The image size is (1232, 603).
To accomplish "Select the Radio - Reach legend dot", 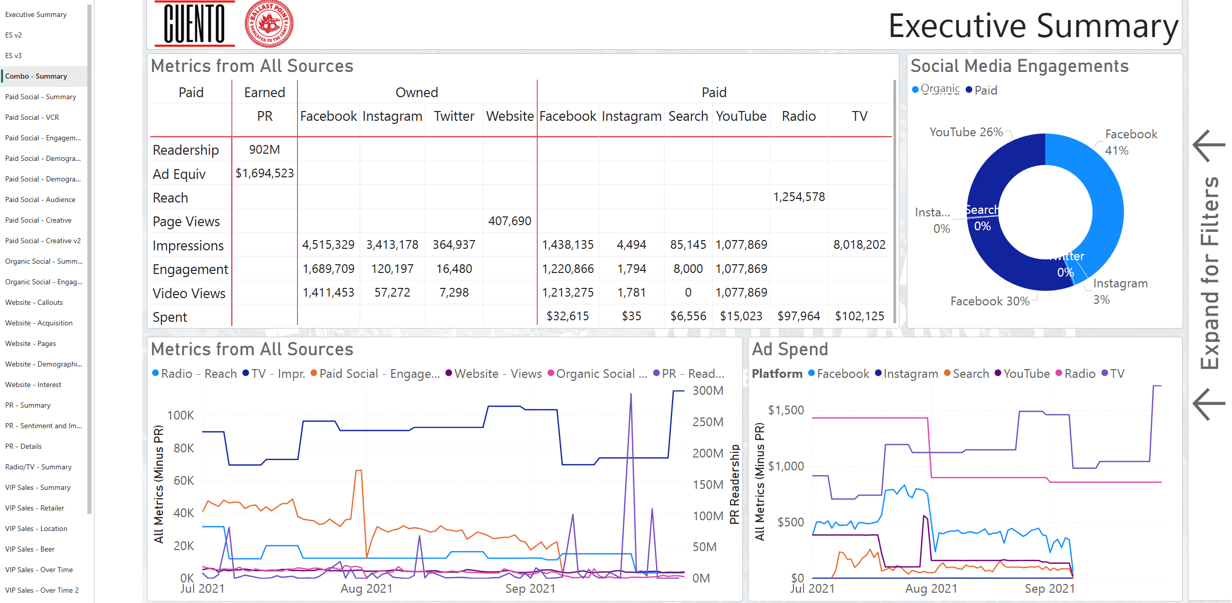I will [x=155, y=374].
